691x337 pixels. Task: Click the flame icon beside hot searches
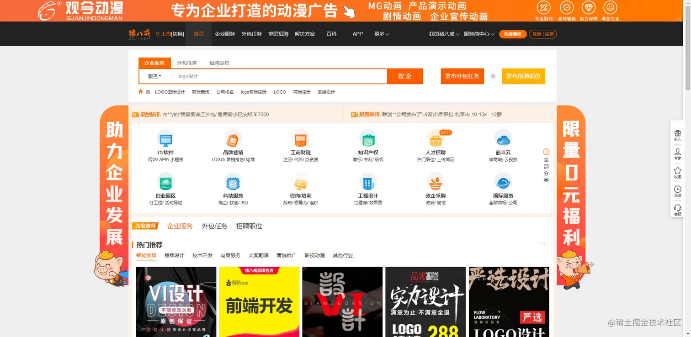141,92
